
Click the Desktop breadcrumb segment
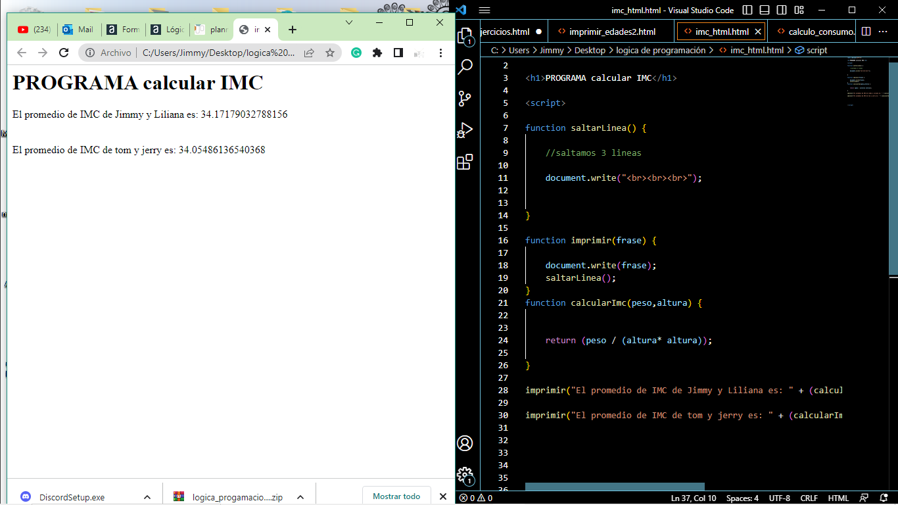[590, 50]
